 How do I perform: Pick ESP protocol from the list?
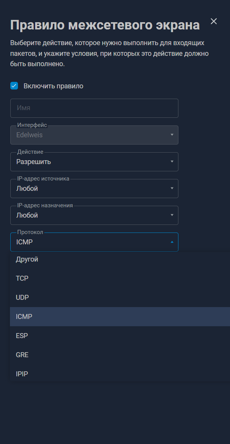point(22,336)
